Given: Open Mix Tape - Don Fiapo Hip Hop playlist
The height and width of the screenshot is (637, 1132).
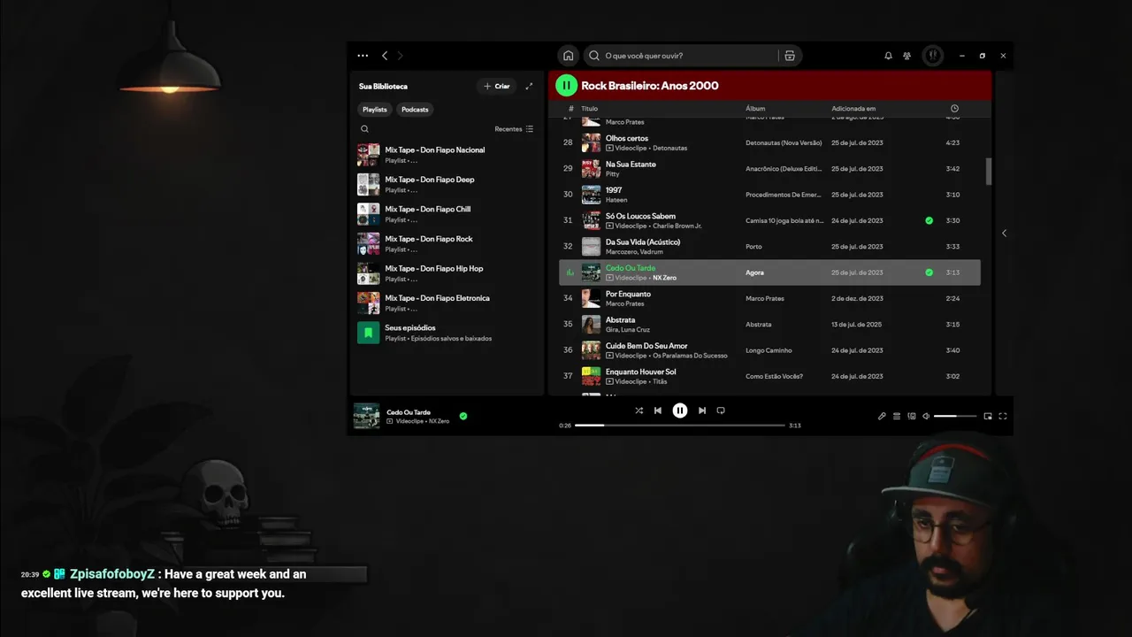Looking at the screenshot, I should (x=446, y=273).
